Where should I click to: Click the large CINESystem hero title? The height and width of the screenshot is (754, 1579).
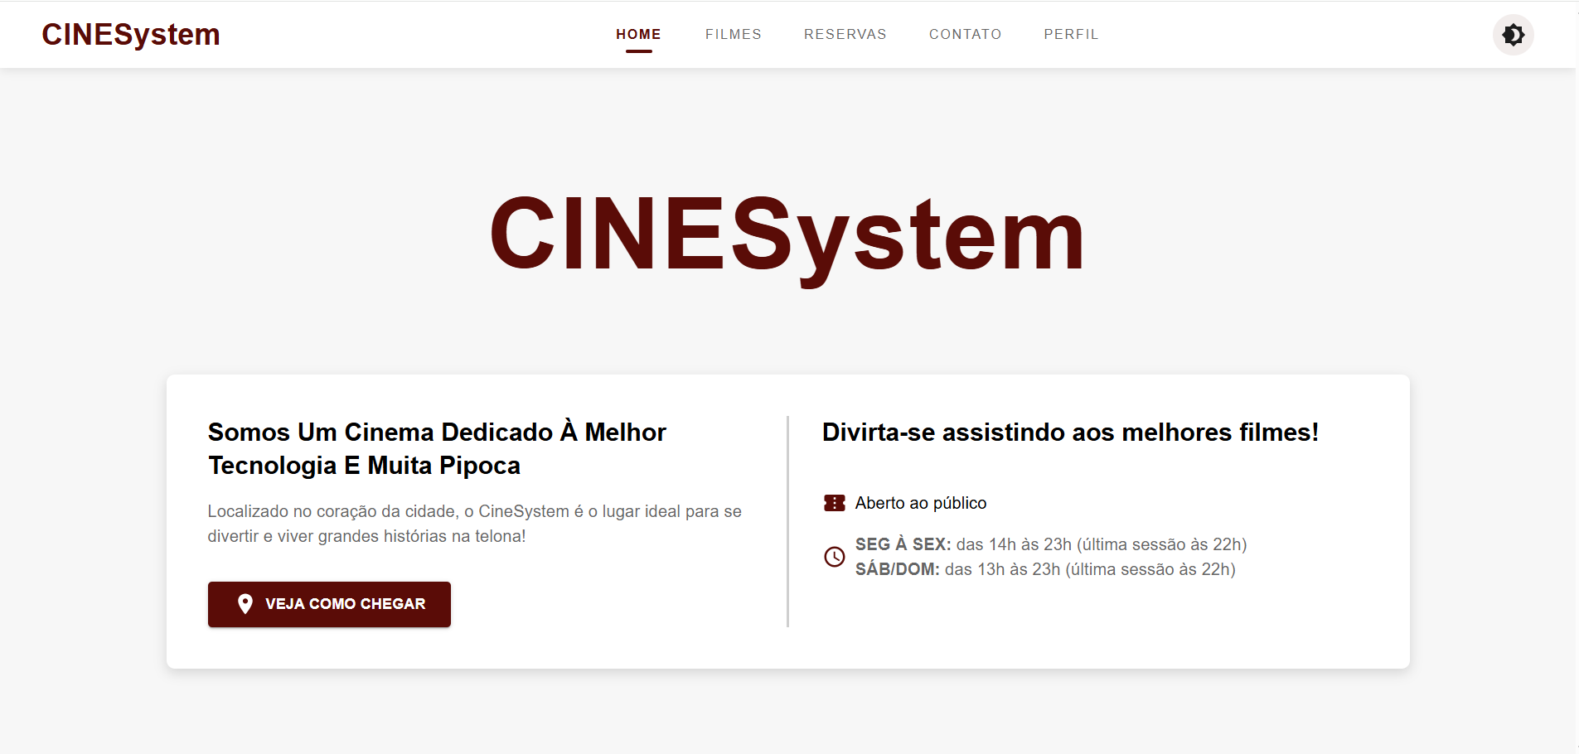(786, 238)
